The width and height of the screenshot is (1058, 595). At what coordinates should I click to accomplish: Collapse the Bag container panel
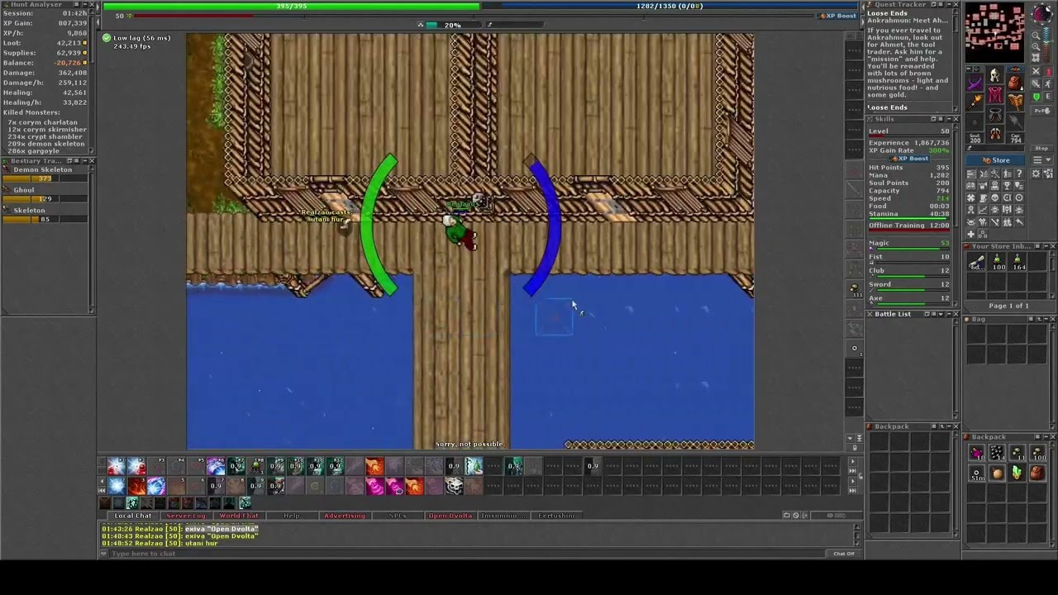1044,319
